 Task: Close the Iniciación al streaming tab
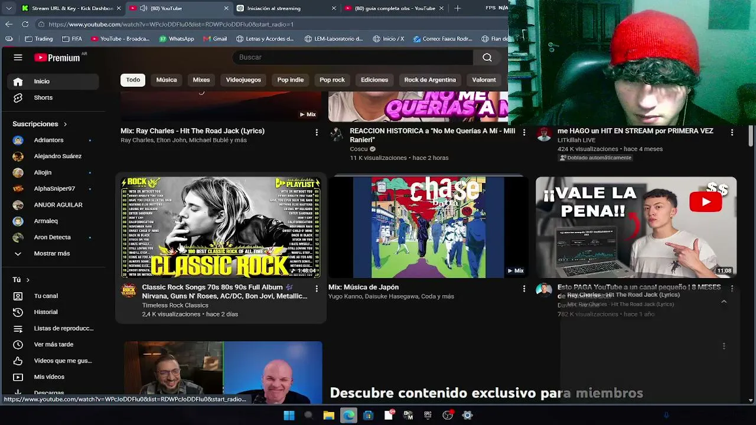pyautogui.click(x=334, y=8)
